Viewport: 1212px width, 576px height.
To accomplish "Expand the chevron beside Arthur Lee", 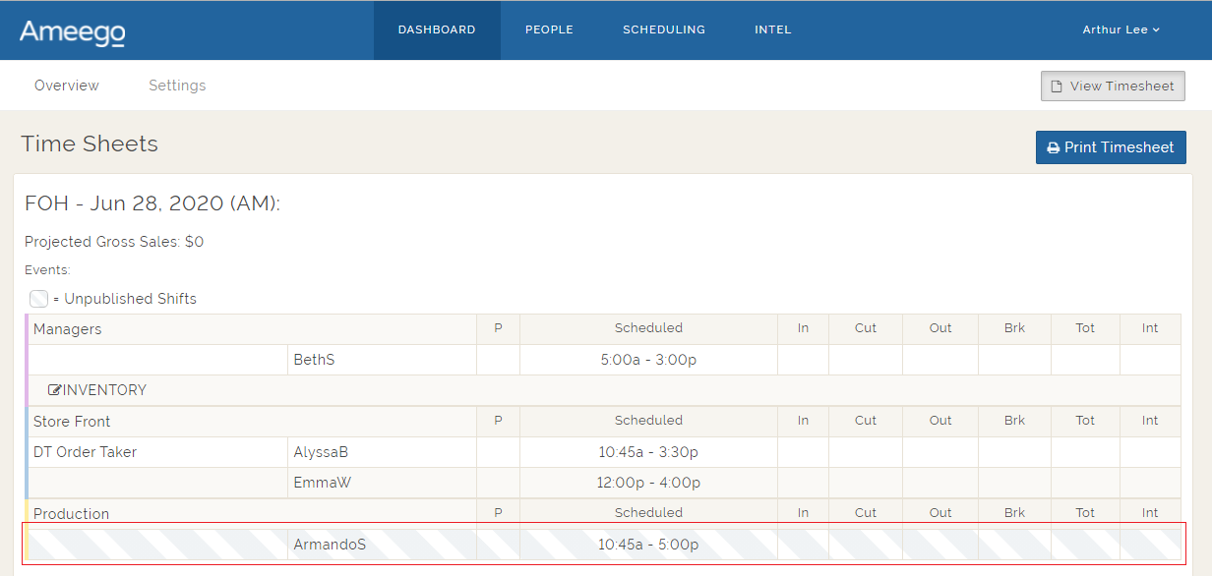I will point(1157,29).
